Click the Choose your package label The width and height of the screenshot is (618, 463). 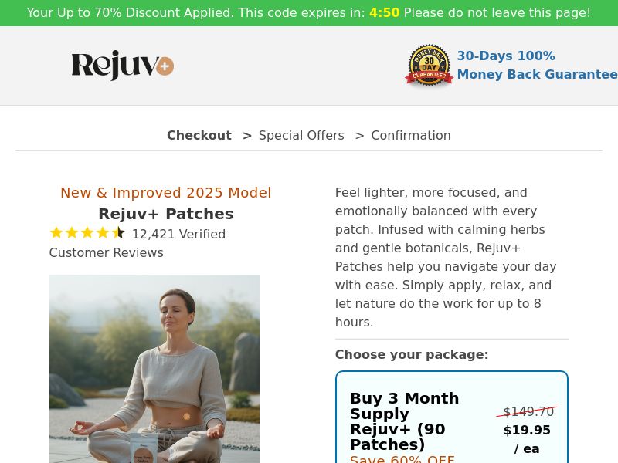pyautogui.click(x=412, y=354)
